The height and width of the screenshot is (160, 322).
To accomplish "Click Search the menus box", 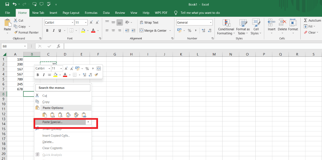I will pyautogui.click(x=63, y=88).
